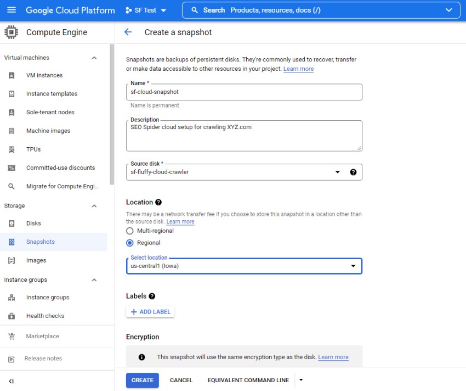Select the Regional radio button
Screen dimensions: 466x391
[x=130, y=243]
